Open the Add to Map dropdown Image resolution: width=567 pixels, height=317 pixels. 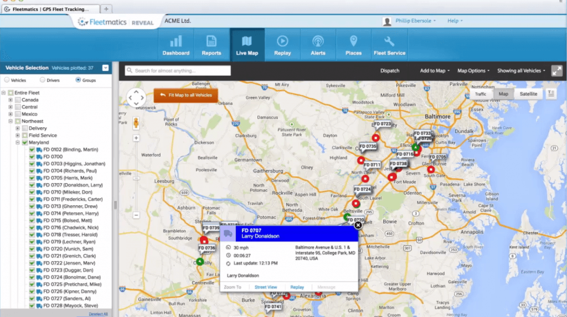click(435, 71)
